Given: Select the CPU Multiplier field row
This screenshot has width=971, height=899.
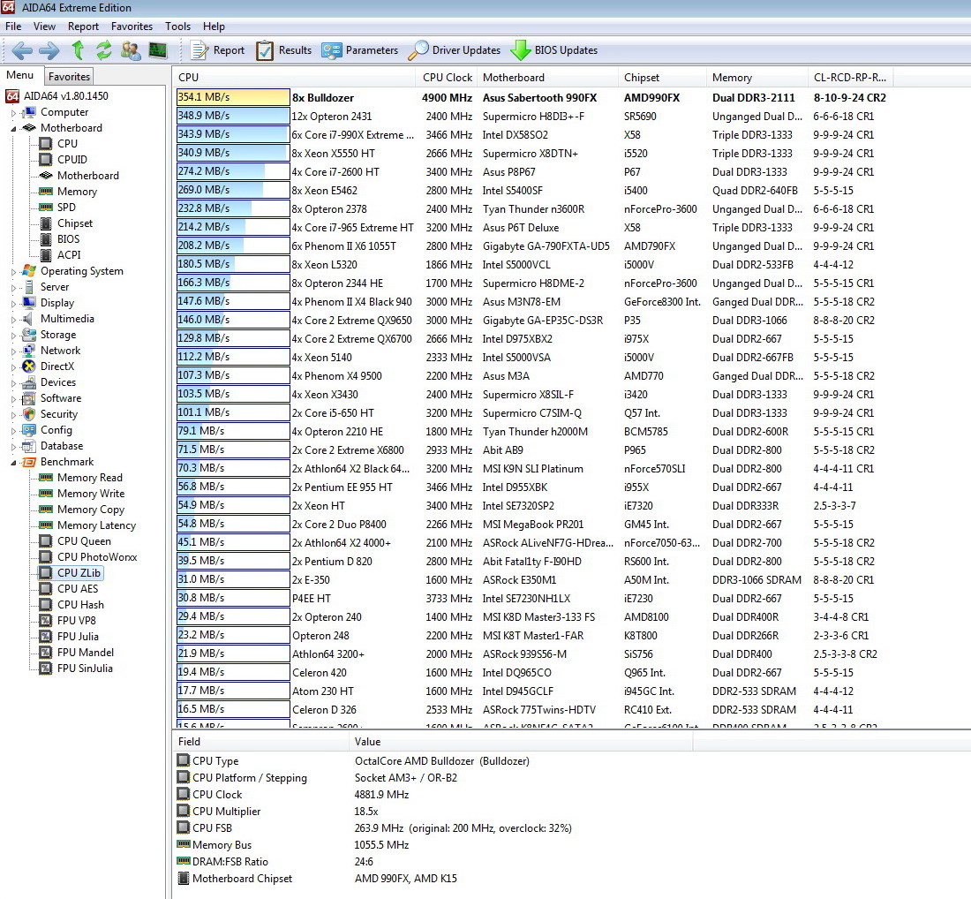Looking at the screenshot, I should (433, 811).
